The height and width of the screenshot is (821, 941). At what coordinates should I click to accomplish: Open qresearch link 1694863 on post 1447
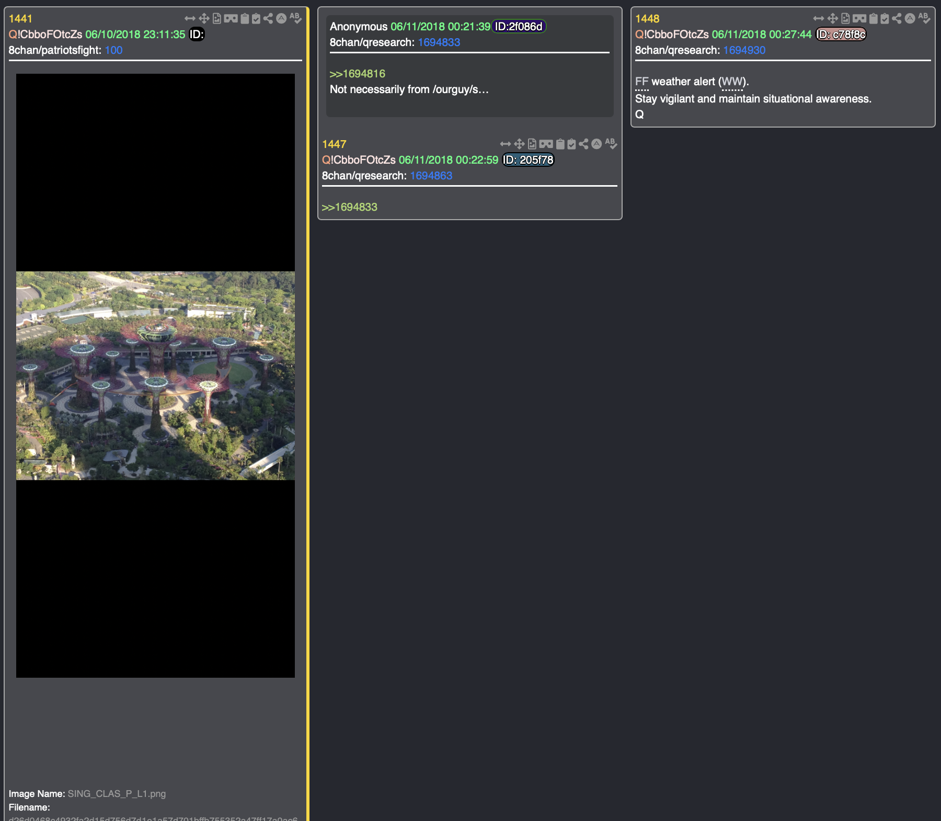pyautogui.click(x=431, y=176)
